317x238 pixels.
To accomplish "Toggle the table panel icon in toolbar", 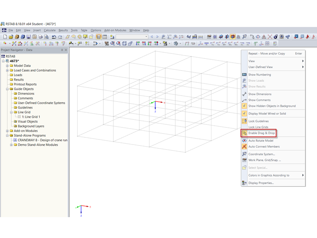I will click(105, 37).
